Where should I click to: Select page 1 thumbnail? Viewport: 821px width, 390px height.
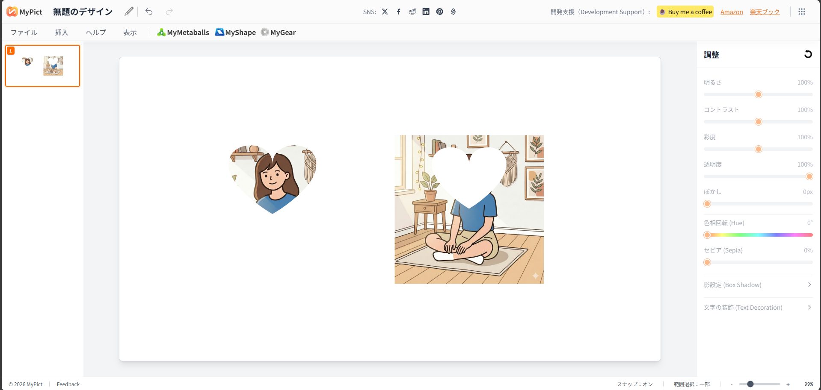point(42,66)
